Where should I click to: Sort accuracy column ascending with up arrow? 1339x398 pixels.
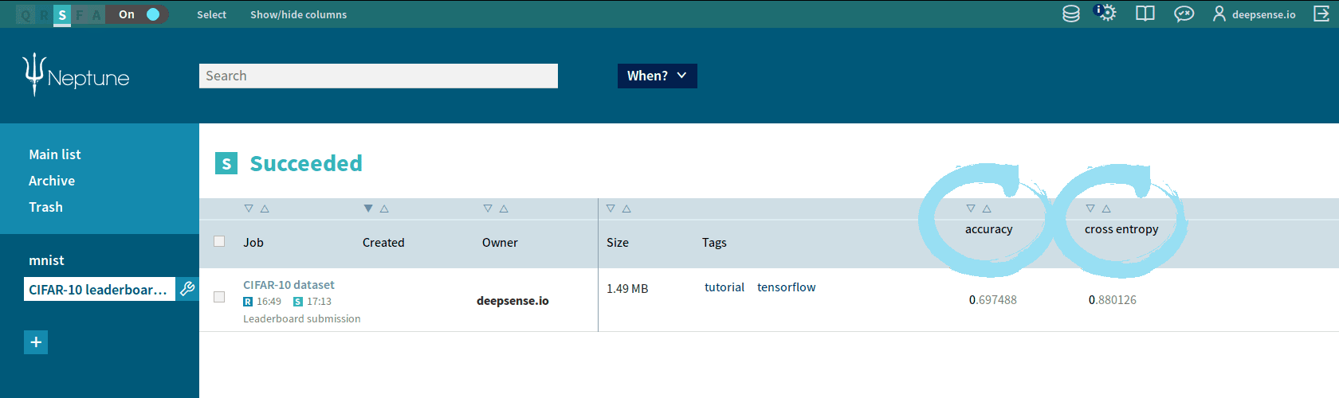tap(987, 209)
